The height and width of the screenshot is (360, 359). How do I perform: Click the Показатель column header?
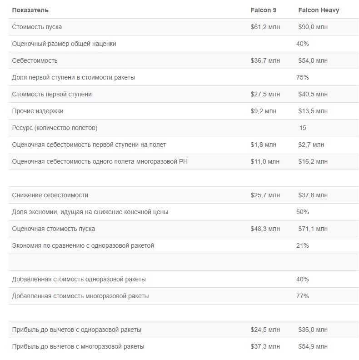tap(30, 10)
